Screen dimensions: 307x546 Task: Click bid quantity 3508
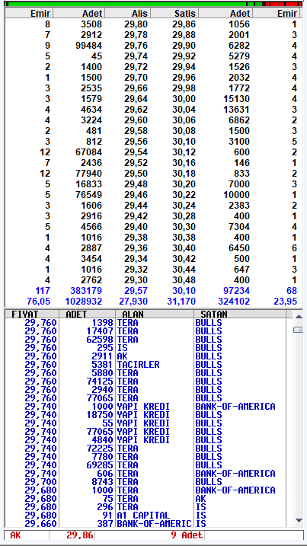tap(91, 24)
